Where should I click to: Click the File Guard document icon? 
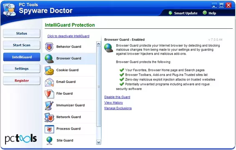pyautogui.click(x=49, y=94)
